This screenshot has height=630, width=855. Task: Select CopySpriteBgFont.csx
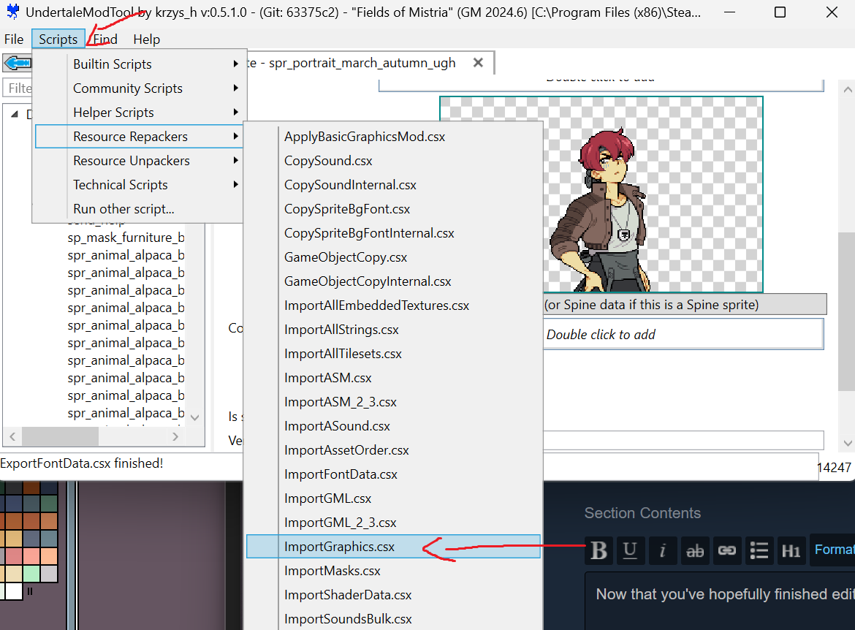pyautogui.click(x=393, y=209)
